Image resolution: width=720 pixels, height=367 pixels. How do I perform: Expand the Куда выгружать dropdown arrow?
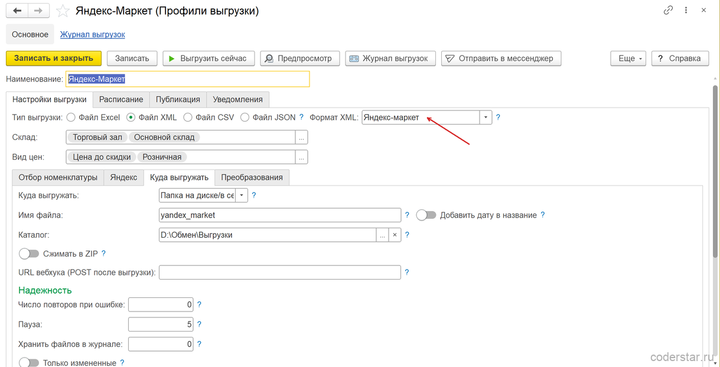pos(242,195)
